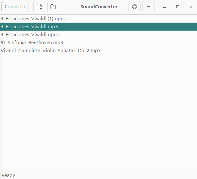The height and width of the screenshot is (179, 197).
Task: Select the 4_Estaciones_Vivaldi.opus file entry
Action: point(98,35)
